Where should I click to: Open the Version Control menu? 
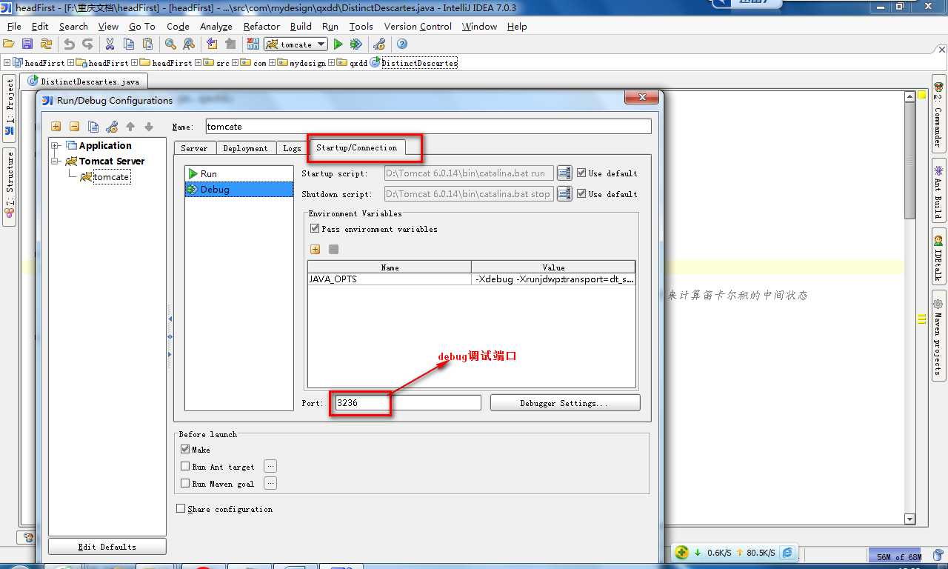pos(418,26)
